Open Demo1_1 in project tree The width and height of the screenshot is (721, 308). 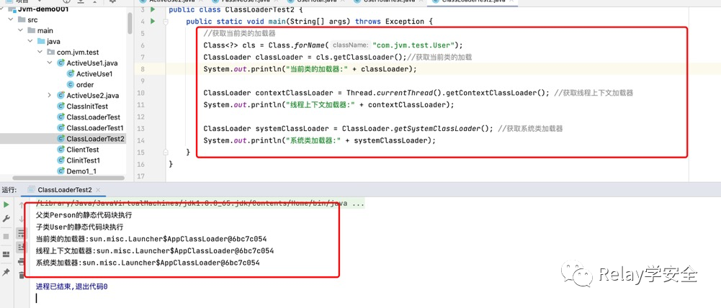[81, 171]
